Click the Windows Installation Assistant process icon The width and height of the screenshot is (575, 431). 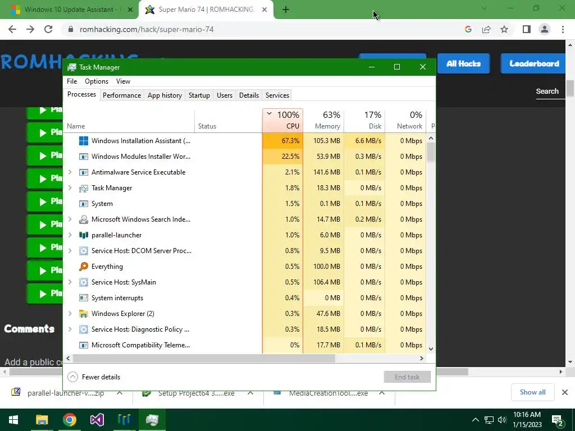(84, 141)
